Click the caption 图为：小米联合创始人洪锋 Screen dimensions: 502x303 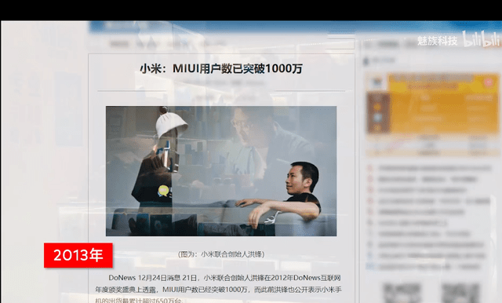point(221,254)
